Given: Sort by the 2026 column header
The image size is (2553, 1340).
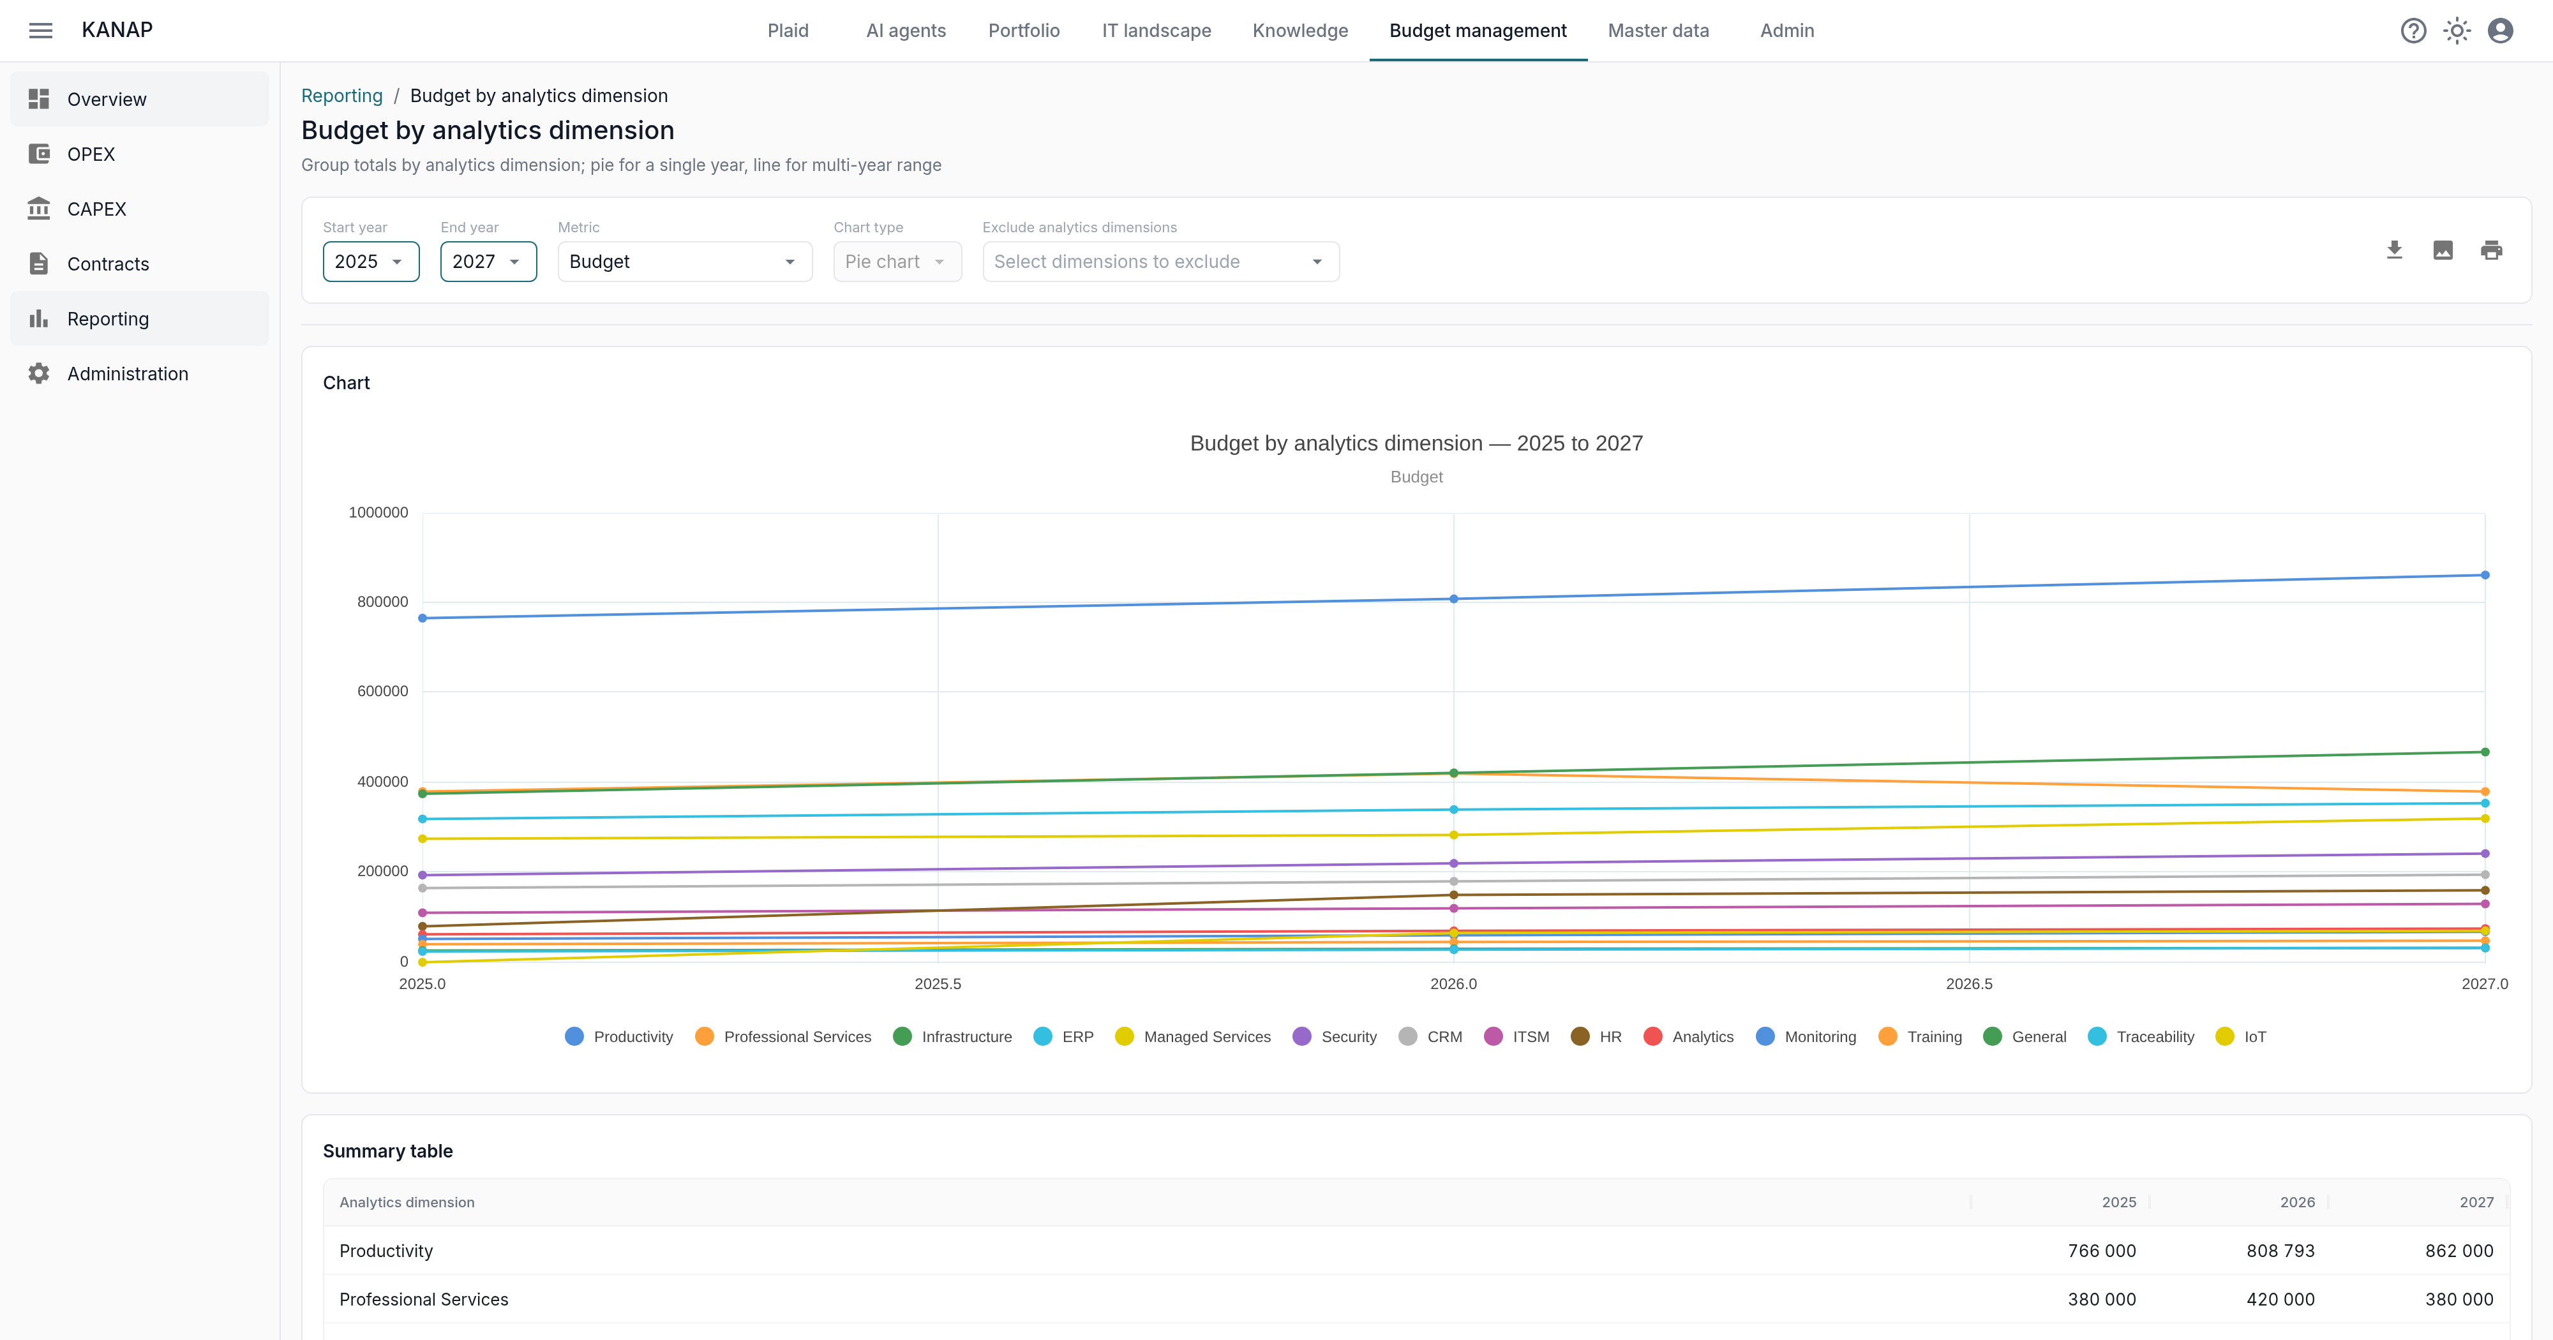Looking at the screenshot, I should [x=2296, y=1202].
